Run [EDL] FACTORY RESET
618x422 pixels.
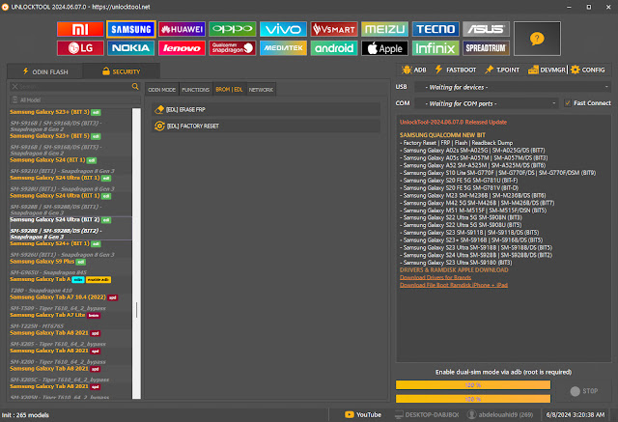(267, 127)
